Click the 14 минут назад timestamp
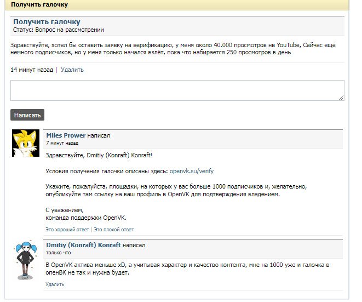This screenshot has width=362, height=302. (32, 70)
